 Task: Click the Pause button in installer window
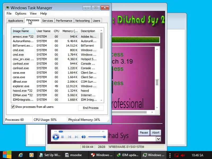tap(144, 132)
